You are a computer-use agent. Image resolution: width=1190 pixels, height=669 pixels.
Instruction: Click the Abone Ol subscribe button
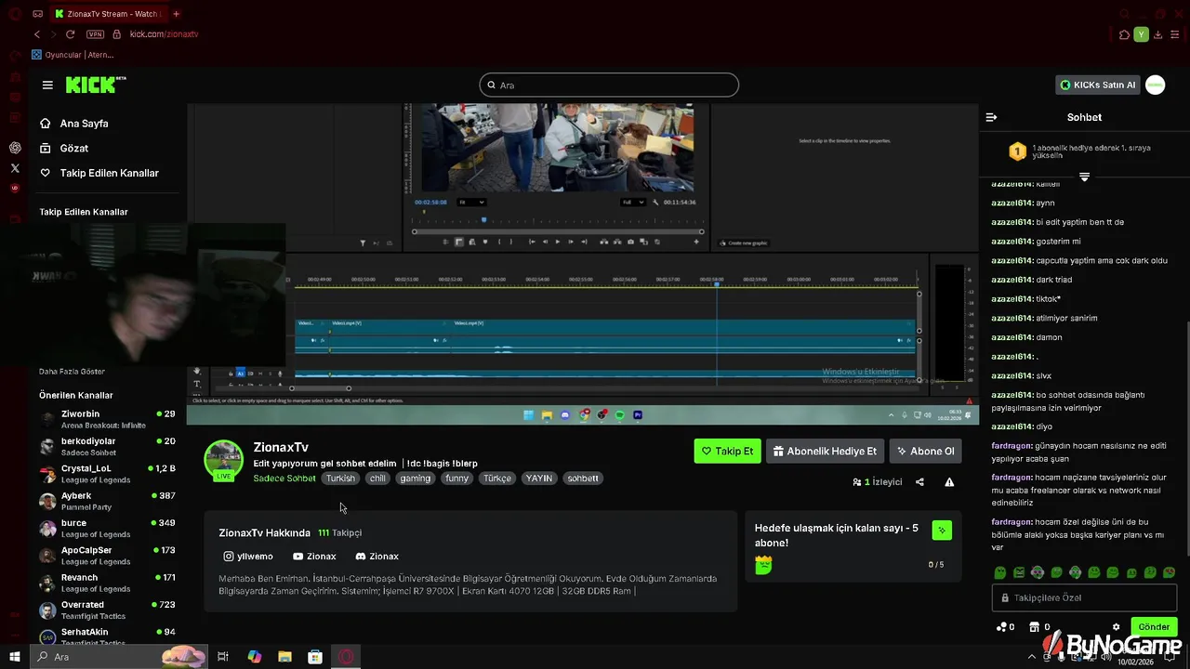(925, 452)
